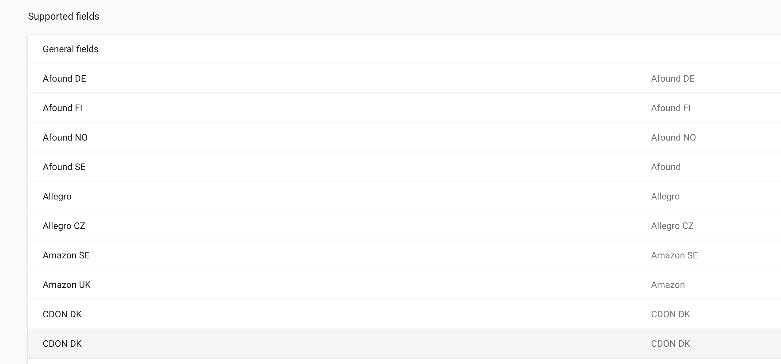This screenshot has width=781, height=364.
Task: Open the Afound DE row
Action: [x=404, y=79]
